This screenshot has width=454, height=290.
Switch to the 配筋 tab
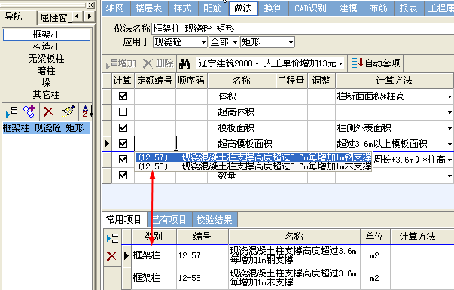(x=213, y=8)
